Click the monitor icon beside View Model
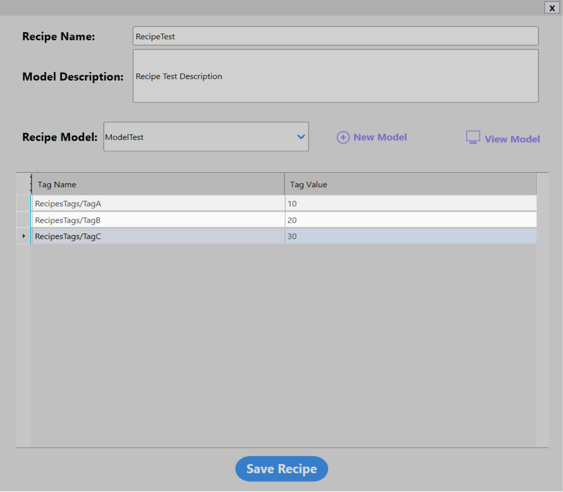The height and width of the screenshot is (492, 563). [x=473, y=138]
